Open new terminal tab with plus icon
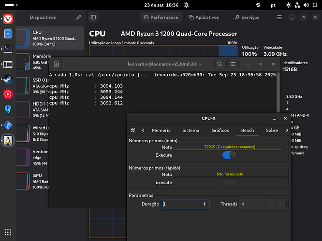This screenshot has height=241, width=322. click(57, 64)
